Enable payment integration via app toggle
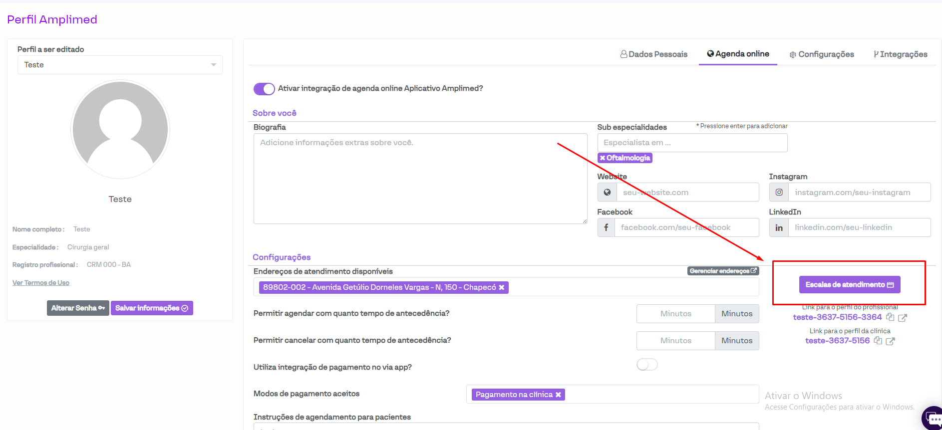 [647, 365]
